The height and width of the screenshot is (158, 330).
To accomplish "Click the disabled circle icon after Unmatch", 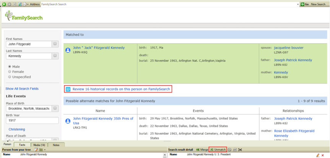I will (229, 150).
